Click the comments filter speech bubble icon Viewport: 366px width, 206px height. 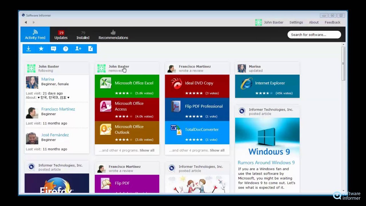coord(53,49)
